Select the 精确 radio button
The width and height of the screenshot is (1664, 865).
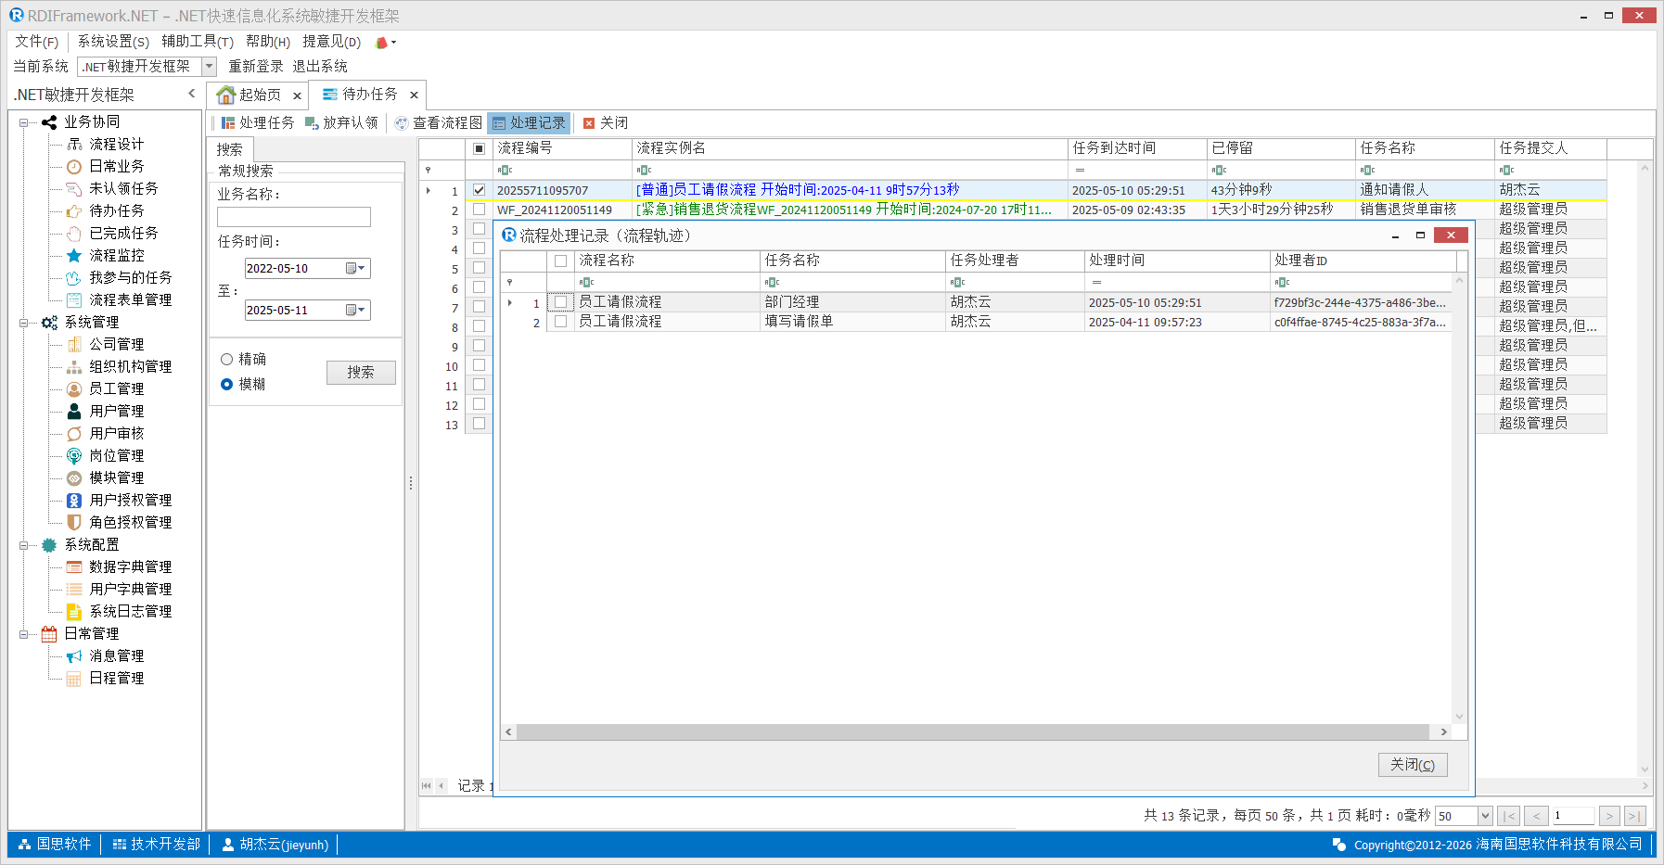[x=226, y=360]
